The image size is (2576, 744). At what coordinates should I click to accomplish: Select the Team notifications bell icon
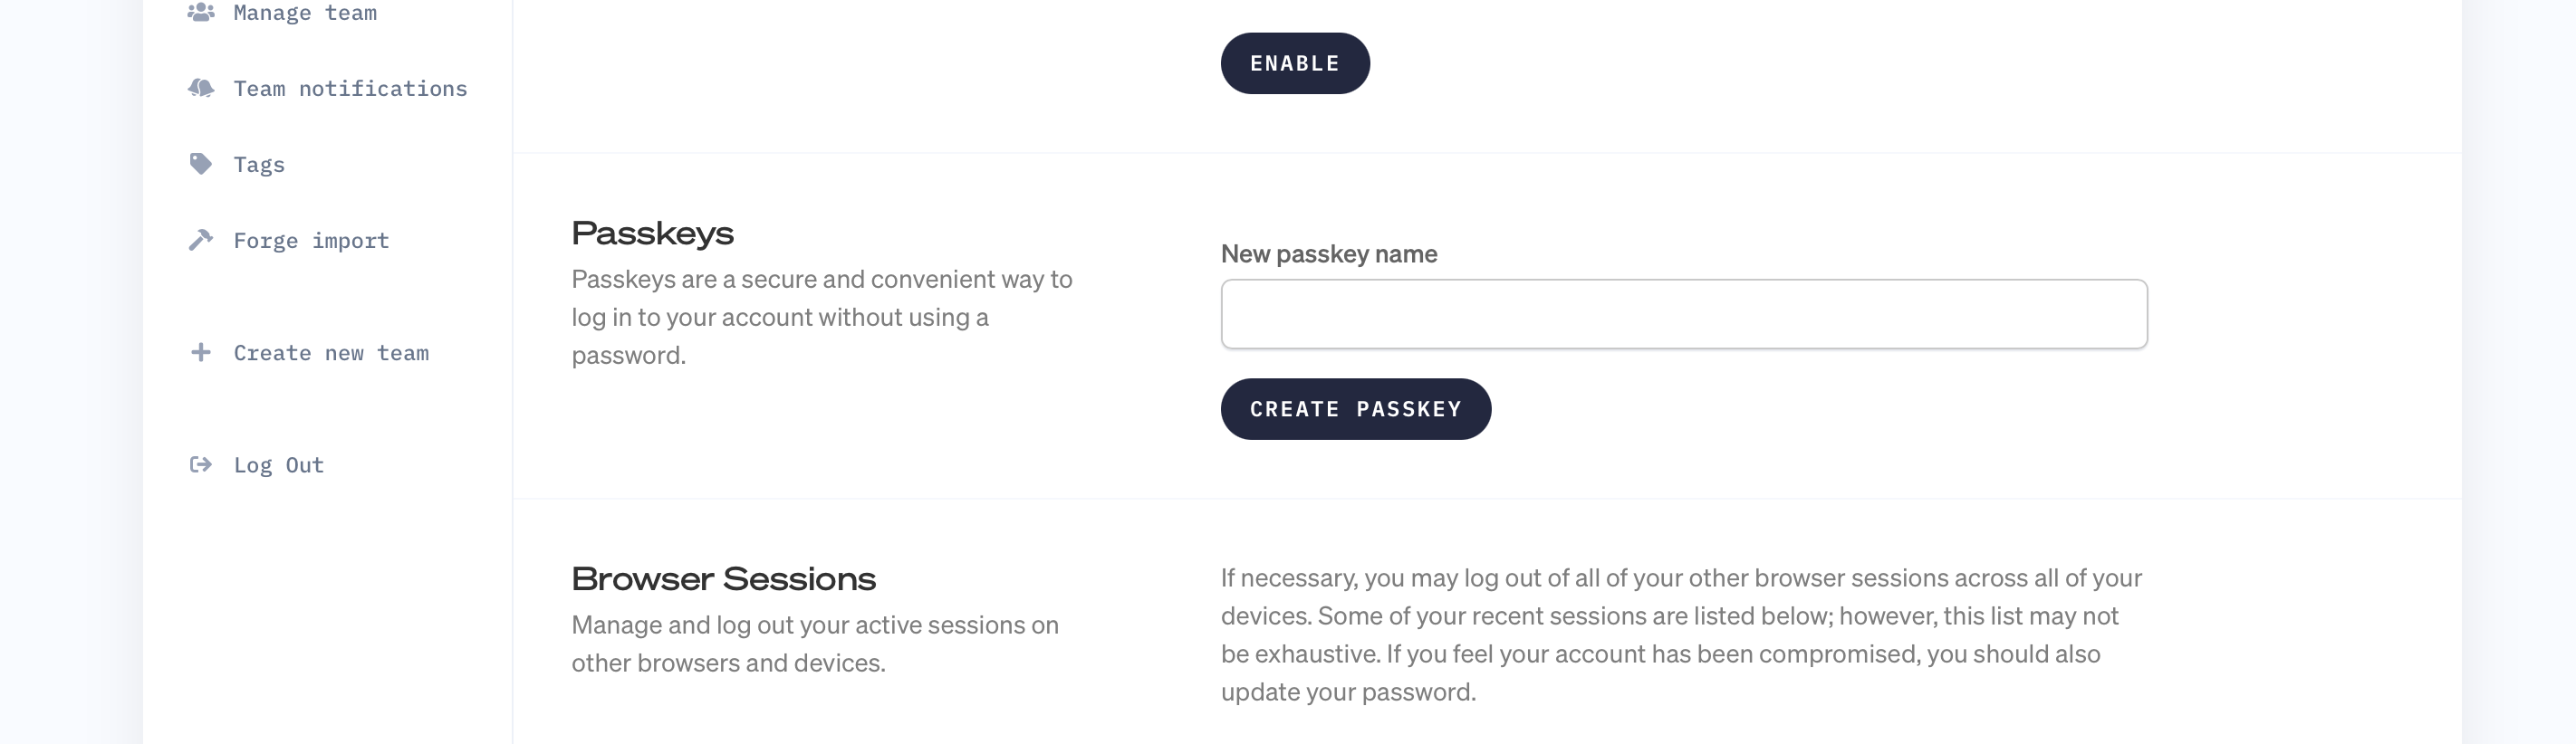[201, 88]
